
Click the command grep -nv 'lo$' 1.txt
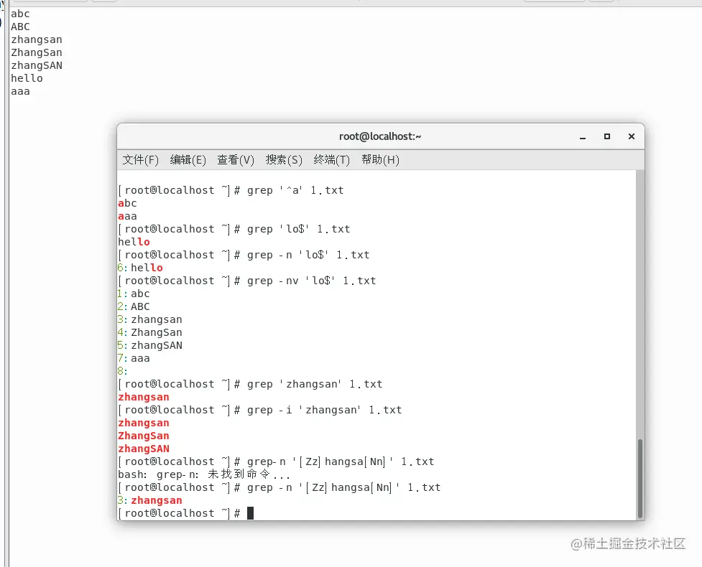click(x=312, y=281)
